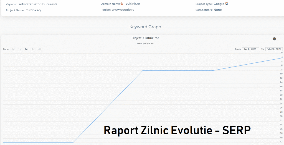Click the Competitors value None
Viewport: 284px width, 145px height.
(x=218, y=10)
